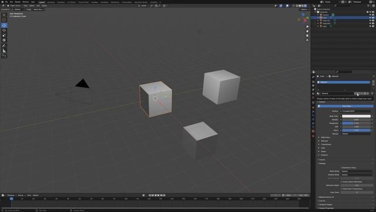Viewport: 376px width, 212px height.
Task: Click the red X axis on navigation gizmo
Action: tap(305, 21)
